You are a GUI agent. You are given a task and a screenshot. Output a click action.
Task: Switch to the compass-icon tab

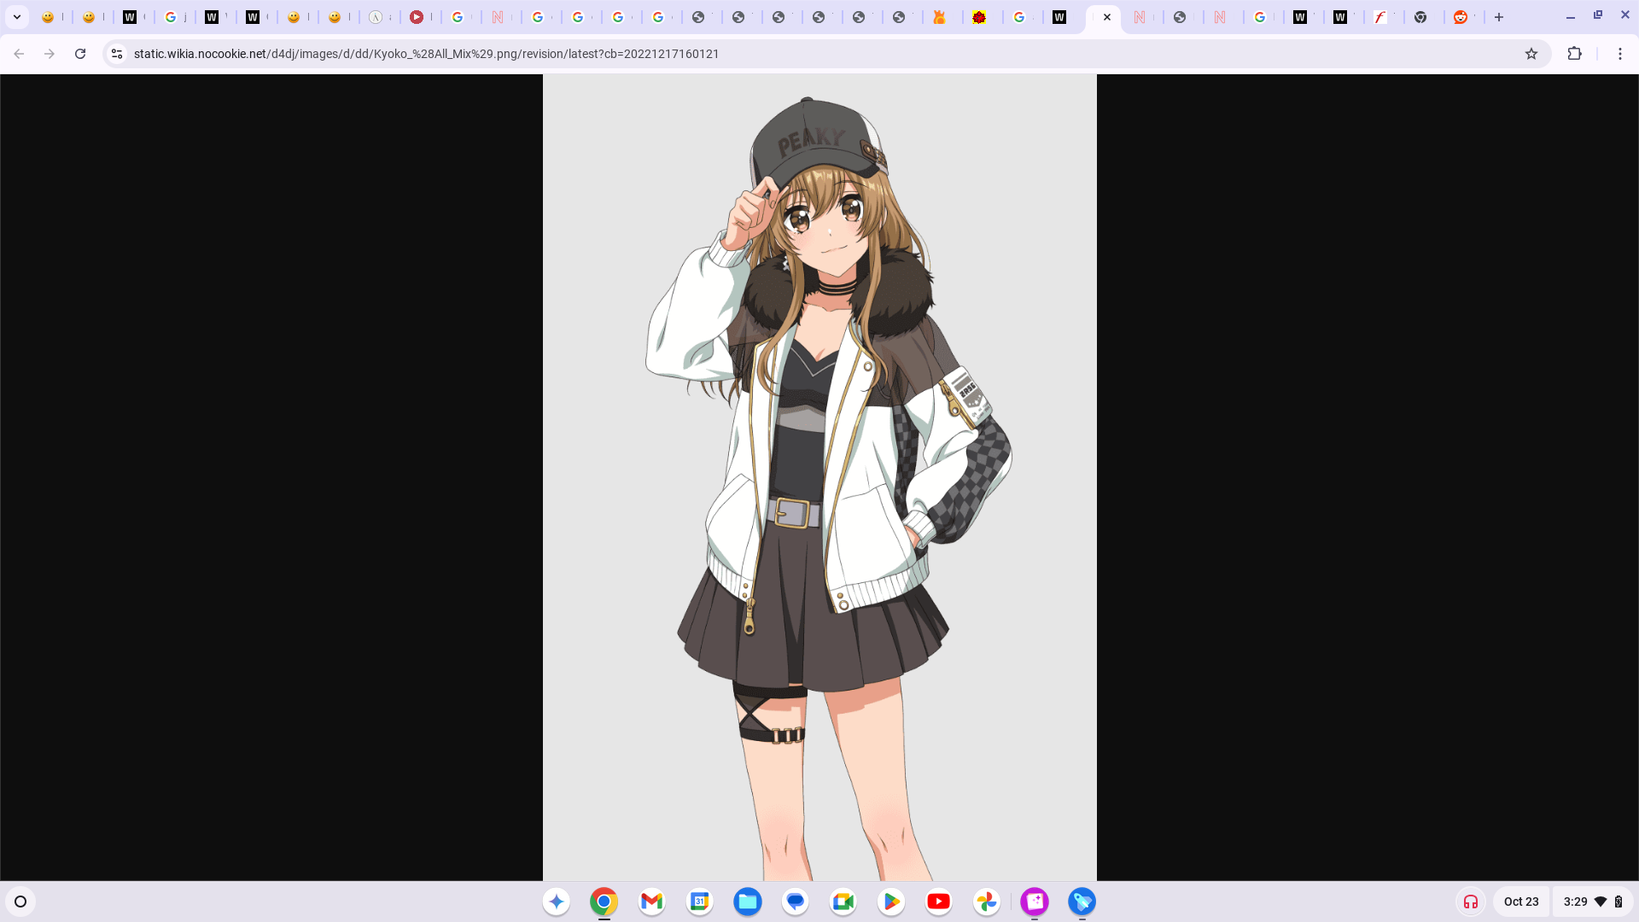[x=376, y=17]
